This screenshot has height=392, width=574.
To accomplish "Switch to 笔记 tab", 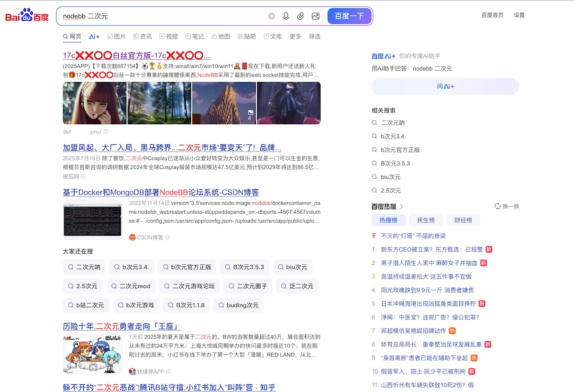I will 195,36.
